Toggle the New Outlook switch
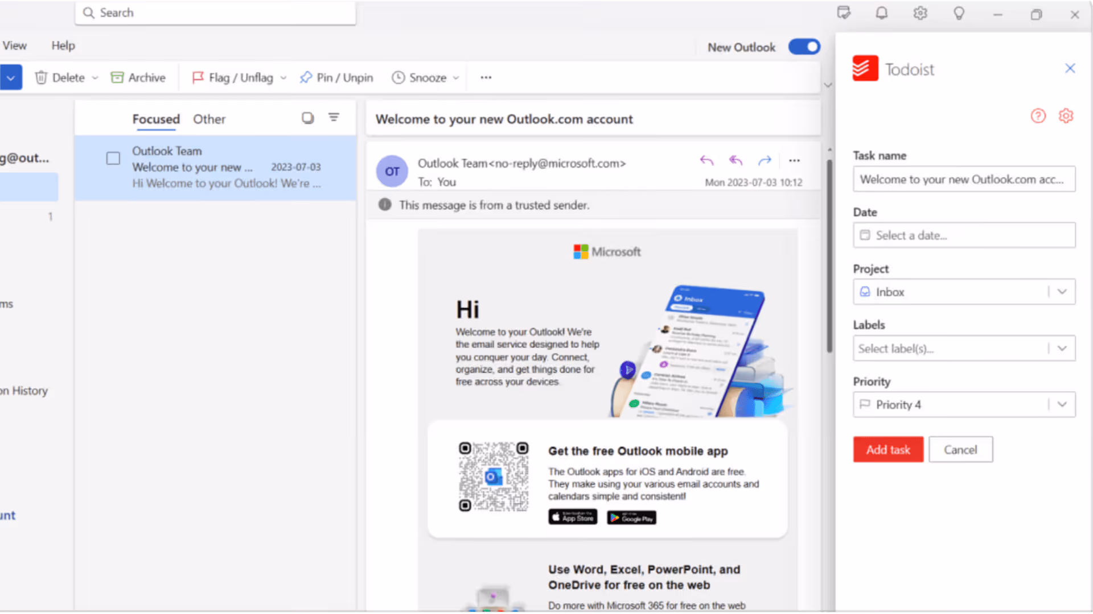Viewport: 1093px width, 614px height. [804, 47]
